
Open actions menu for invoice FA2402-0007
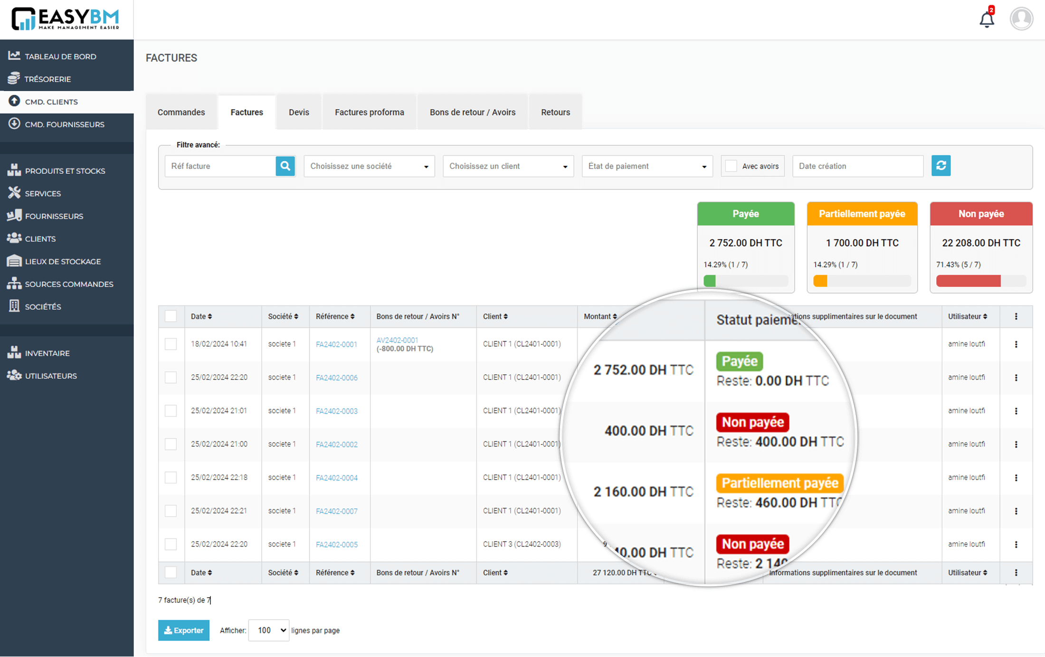pos(1016,511)
